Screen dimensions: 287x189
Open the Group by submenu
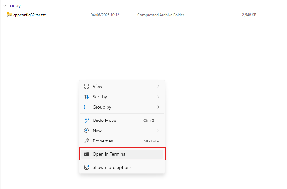click(x=122, y=107)
